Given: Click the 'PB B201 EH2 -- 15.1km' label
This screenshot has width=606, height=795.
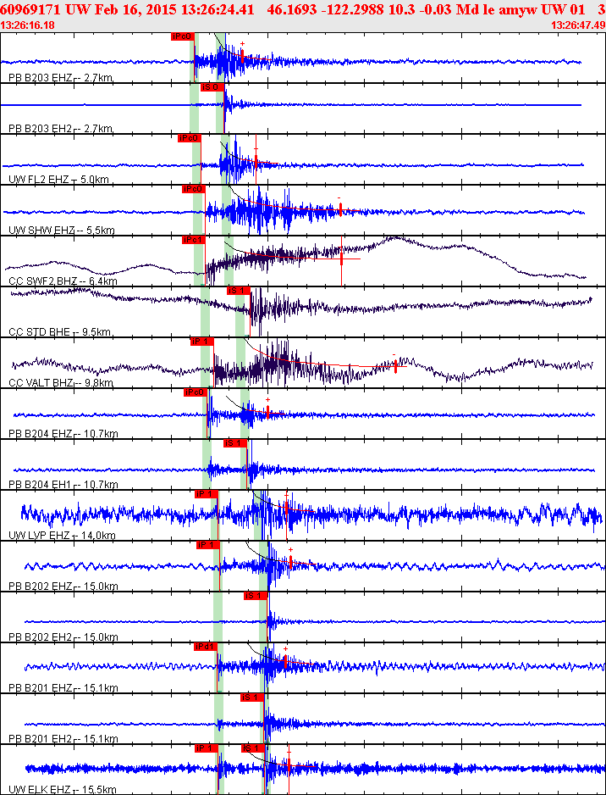Looking at the screenshot, I should pyautogui.click(x=63, y=739).
